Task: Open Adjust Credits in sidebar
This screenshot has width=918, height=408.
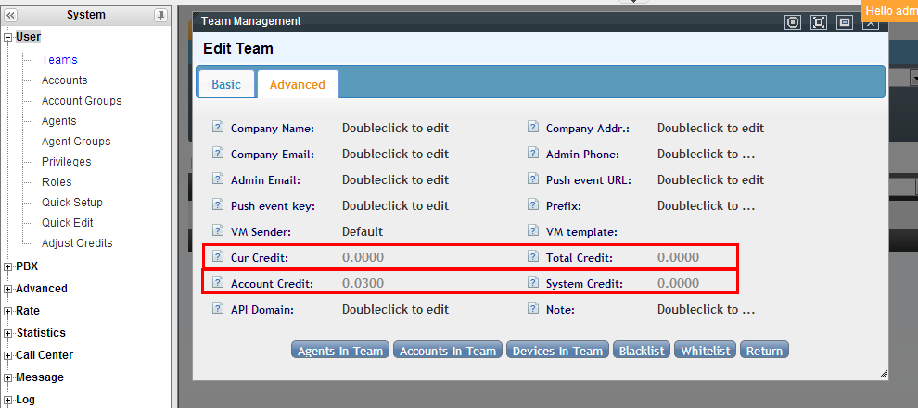Action: click(x=77, y=243)
